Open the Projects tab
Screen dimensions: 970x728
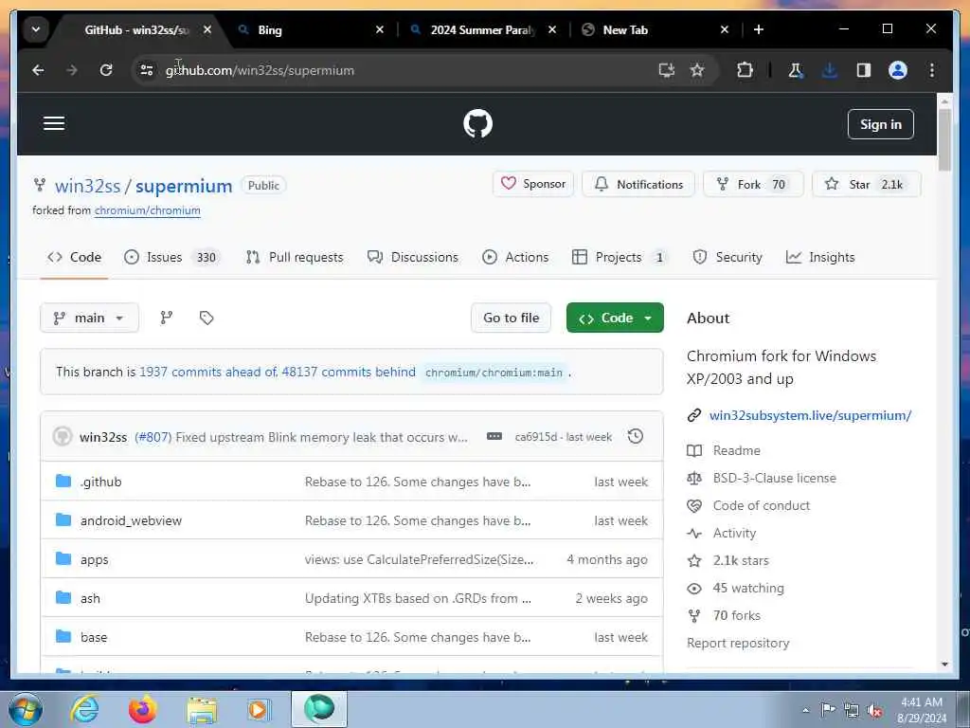pyautogui.click(x=619, y=257)
